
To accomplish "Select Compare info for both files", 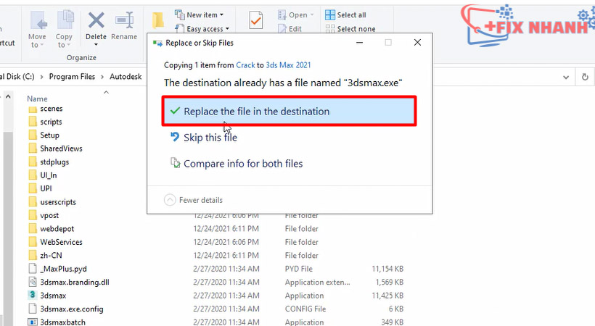I will point(242,164).
